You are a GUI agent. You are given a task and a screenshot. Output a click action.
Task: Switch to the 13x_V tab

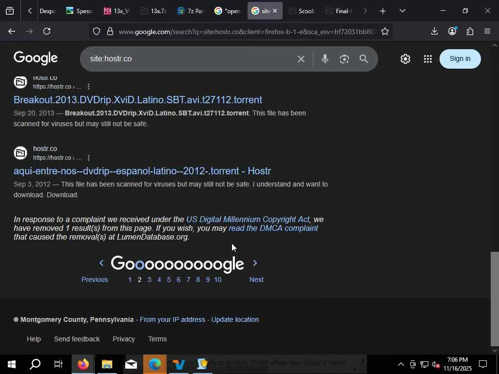coord(117,11)
